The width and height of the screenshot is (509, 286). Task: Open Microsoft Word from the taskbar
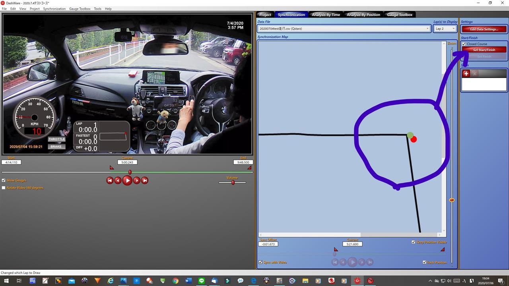pyautogui.click(x=188, y=280)
